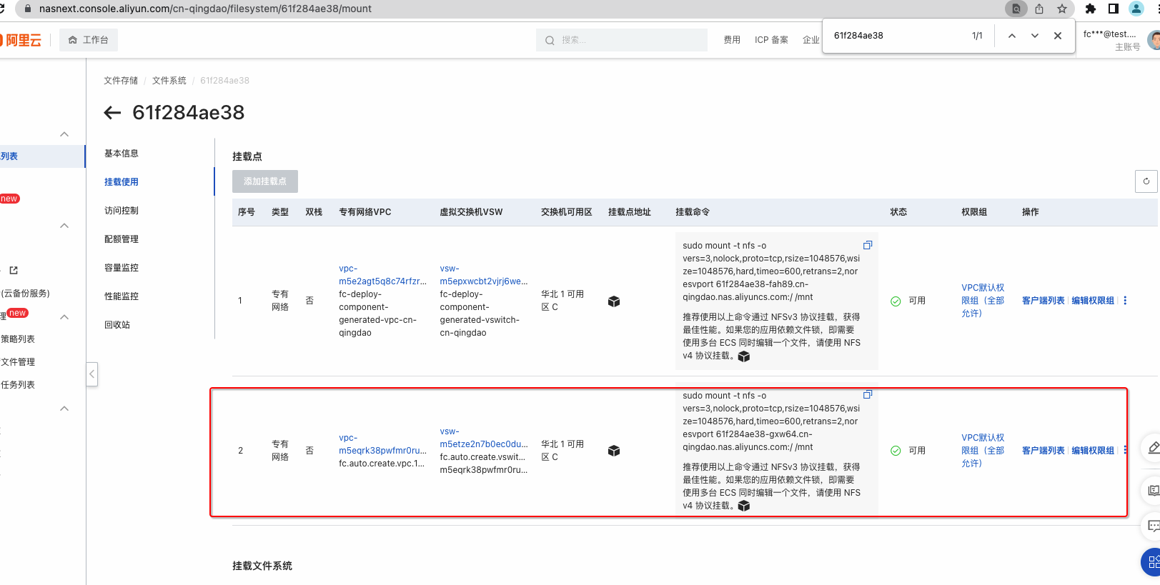The height and width of the screenshot is (585, 1160).
Task: Open 策略列表 in the left sidebar
Action: point(18,339)
